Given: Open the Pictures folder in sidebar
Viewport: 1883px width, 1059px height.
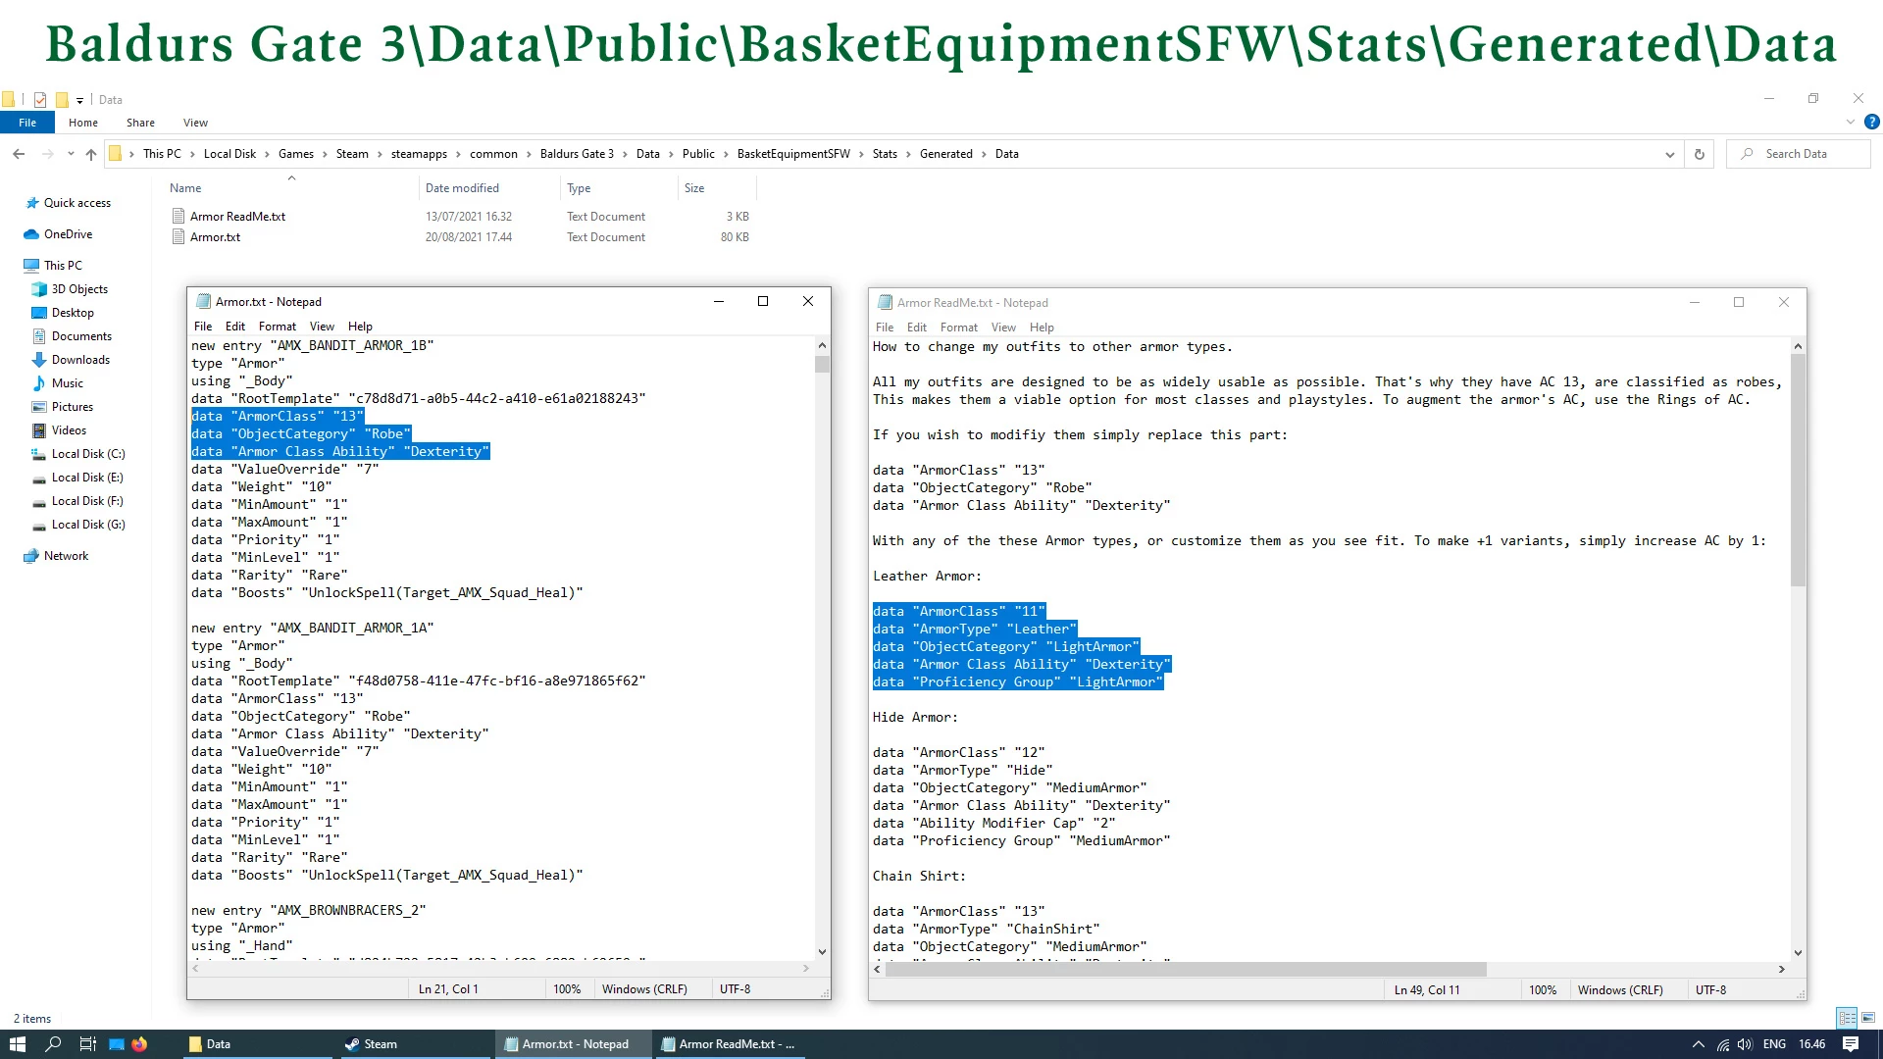Looking at the screenshot, I should tap(73, 407).
